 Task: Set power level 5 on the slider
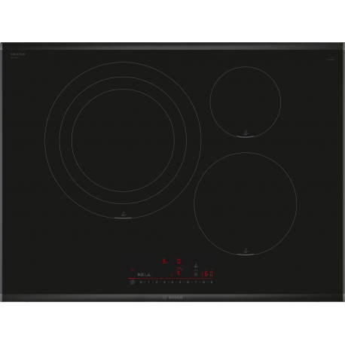tap(180, 282)
